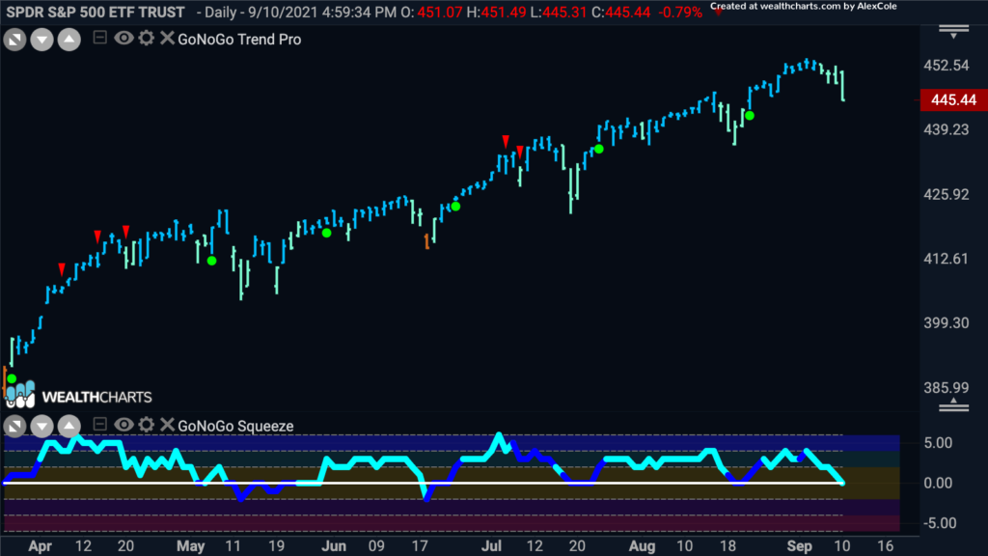The height and width of the screenshot is (556, 988).
Task: Click the GoNoGo Squeeze indicator label
Action: pos(235,426)
